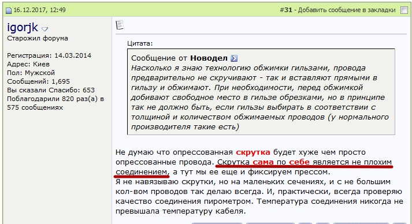Open the igorjk user menu arrow
412x224 pixels.
45,29
